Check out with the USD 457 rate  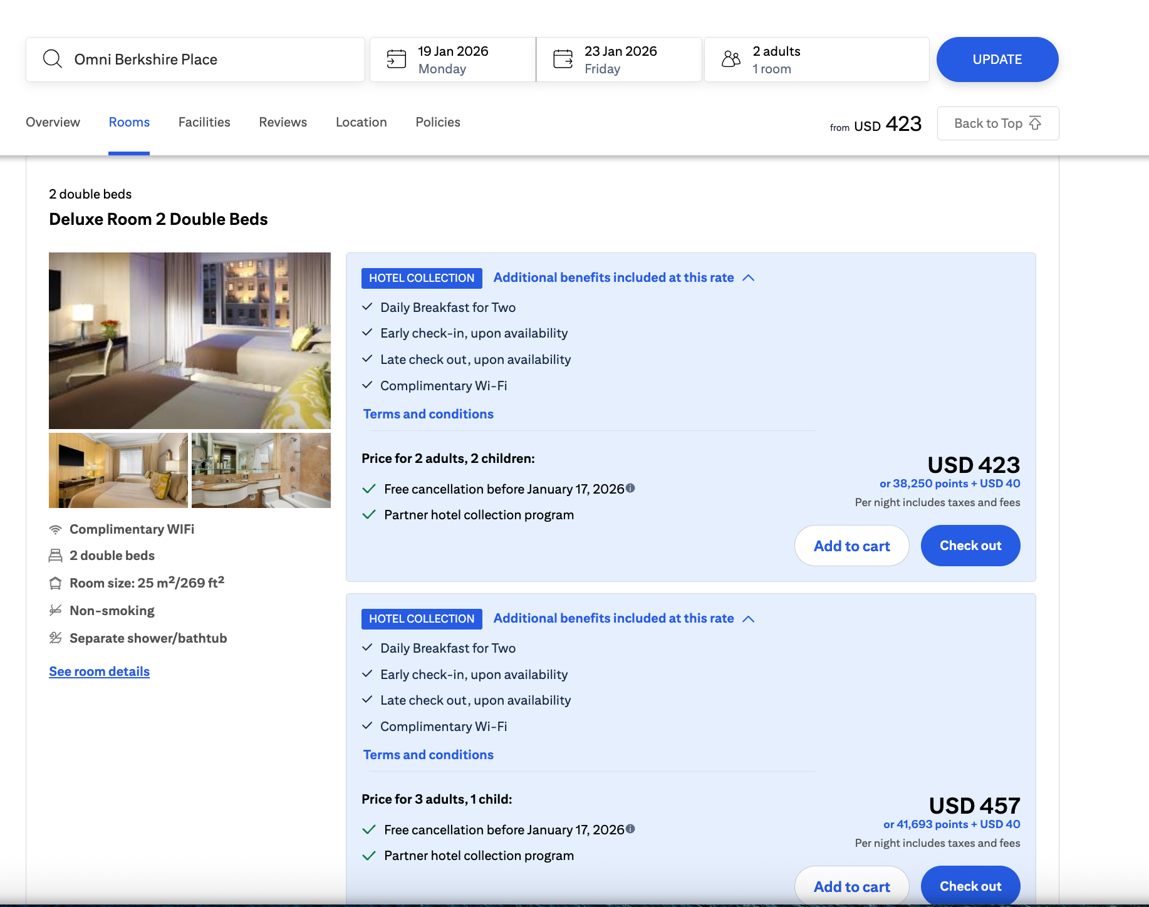coord(970,886)
